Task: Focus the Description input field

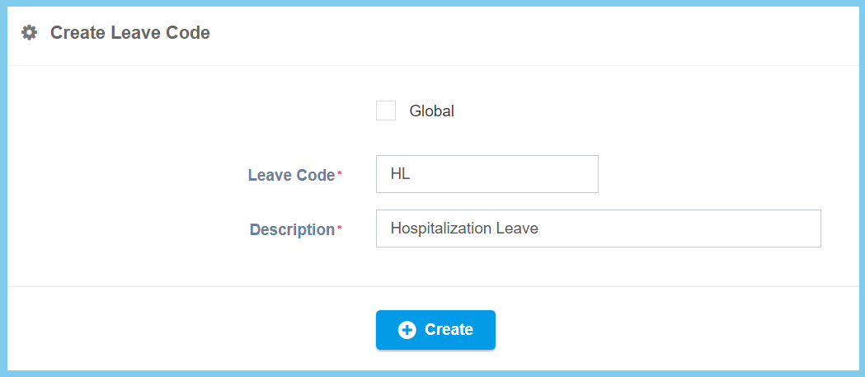Action: [x=598, y=229]
